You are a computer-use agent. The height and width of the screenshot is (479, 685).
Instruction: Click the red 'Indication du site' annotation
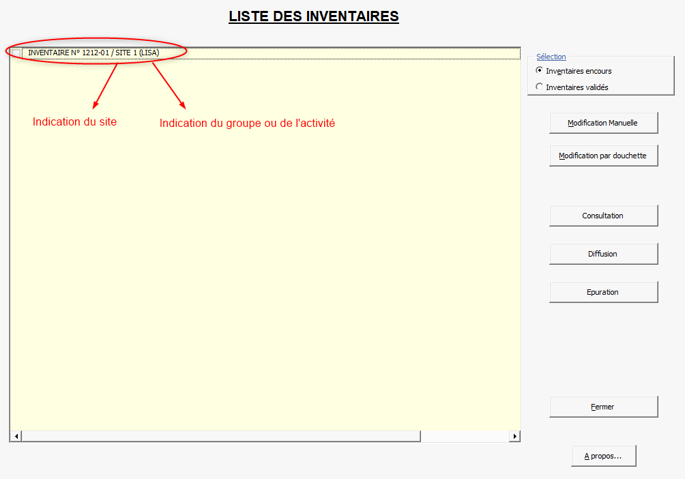pos(74,122)
